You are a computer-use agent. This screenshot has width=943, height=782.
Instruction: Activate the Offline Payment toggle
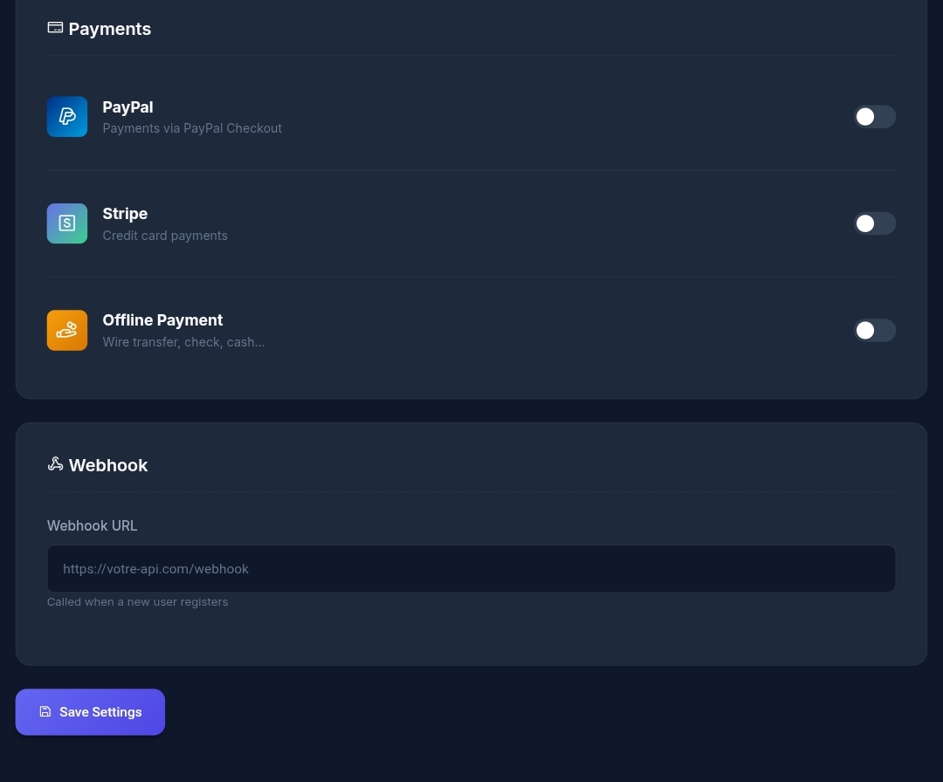[875, 330]
